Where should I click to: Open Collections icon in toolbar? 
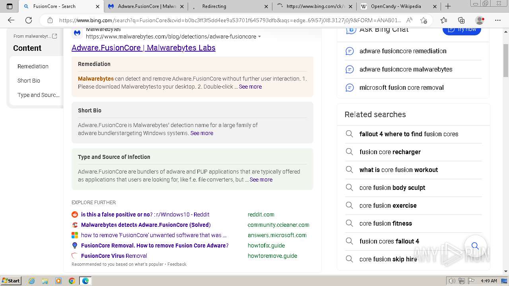click(x=461, y=20)
